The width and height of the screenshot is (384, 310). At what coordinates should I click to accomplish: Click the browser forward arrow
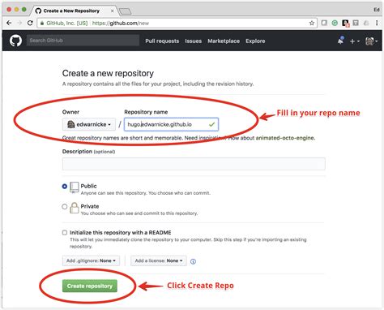pyautogui.click(x=19, y=23)
